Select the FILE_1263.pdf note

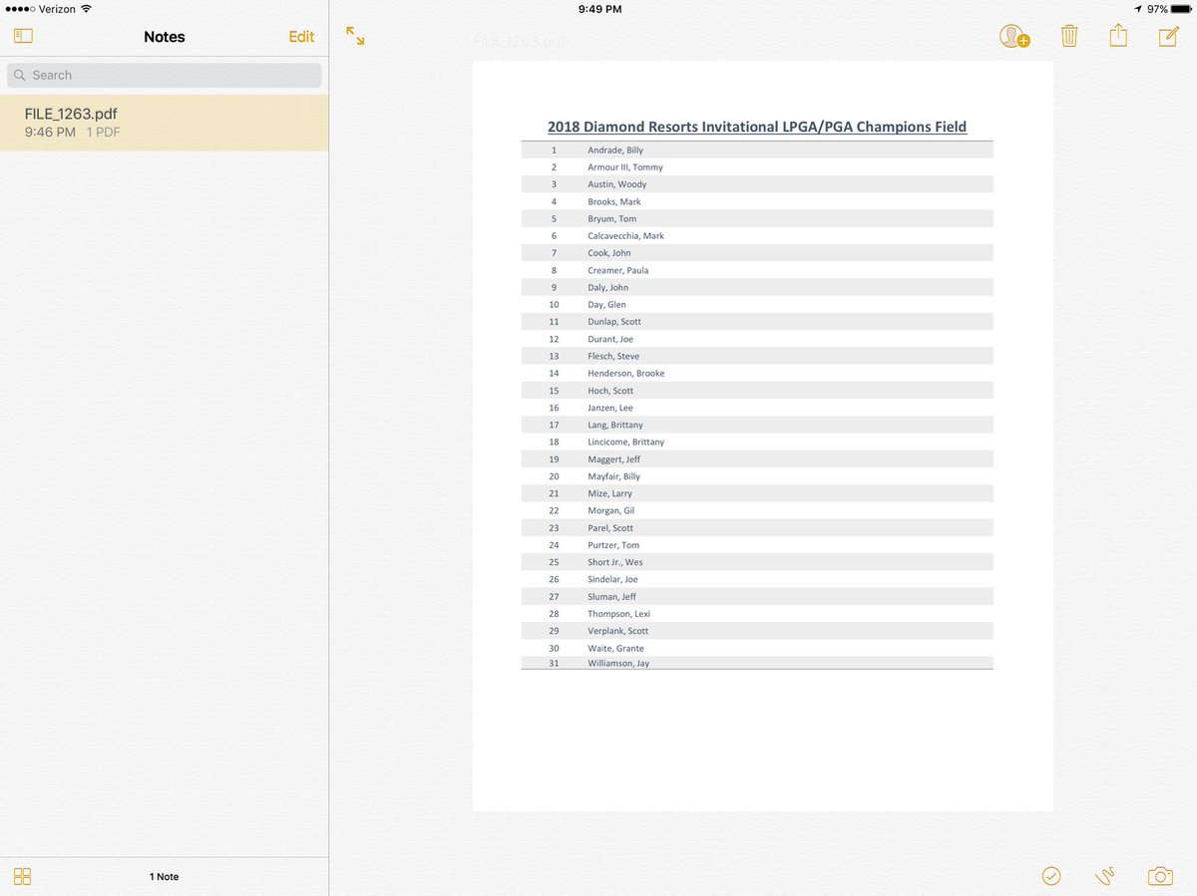pyautogui.click(x=165, y=123)
